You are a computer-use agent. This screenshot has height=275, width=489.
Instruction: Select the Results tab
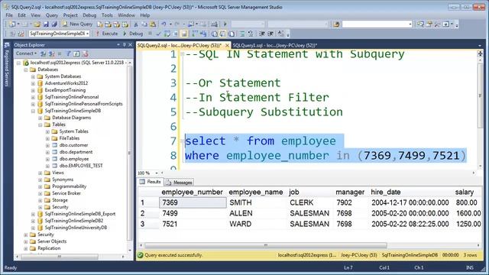[x=151, y=182]
